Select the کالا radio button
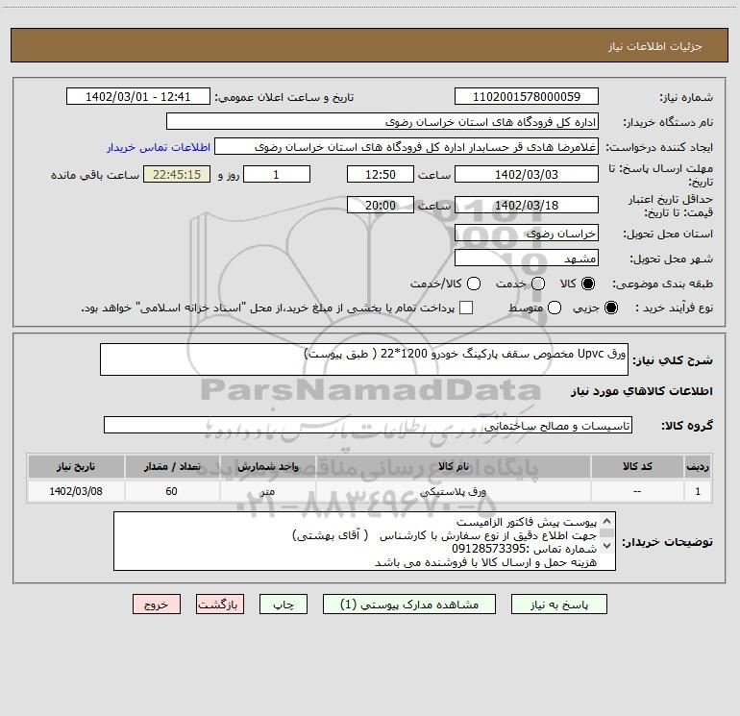The width and height of the screenshot is (740, 716). [x=588, y=284]
